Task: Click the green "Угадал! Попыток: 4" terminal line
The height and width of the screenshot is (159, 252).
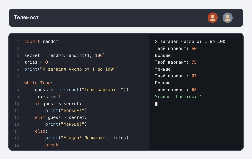Action: (x=178, y=97)
